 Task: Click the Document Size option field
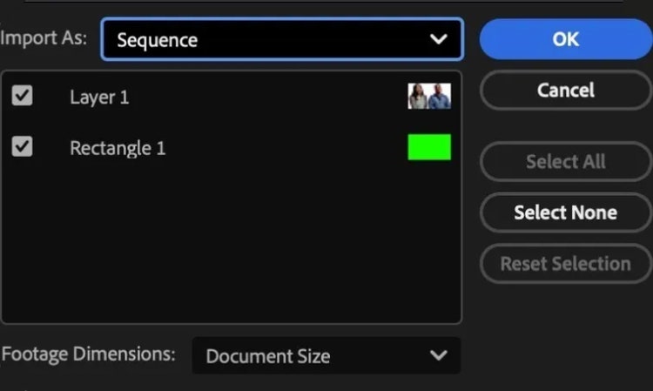point(268,356)
